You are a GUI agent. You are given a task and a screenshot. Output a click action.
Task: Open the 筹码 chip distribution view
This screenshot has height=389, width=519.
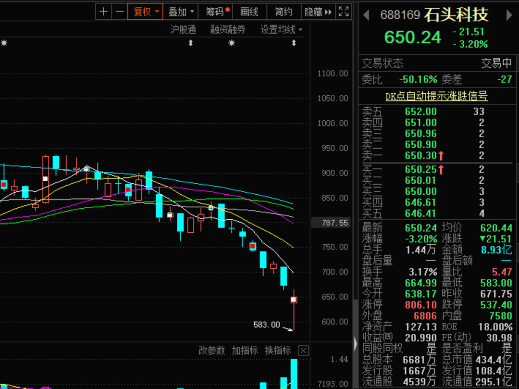tap(215, 12)
